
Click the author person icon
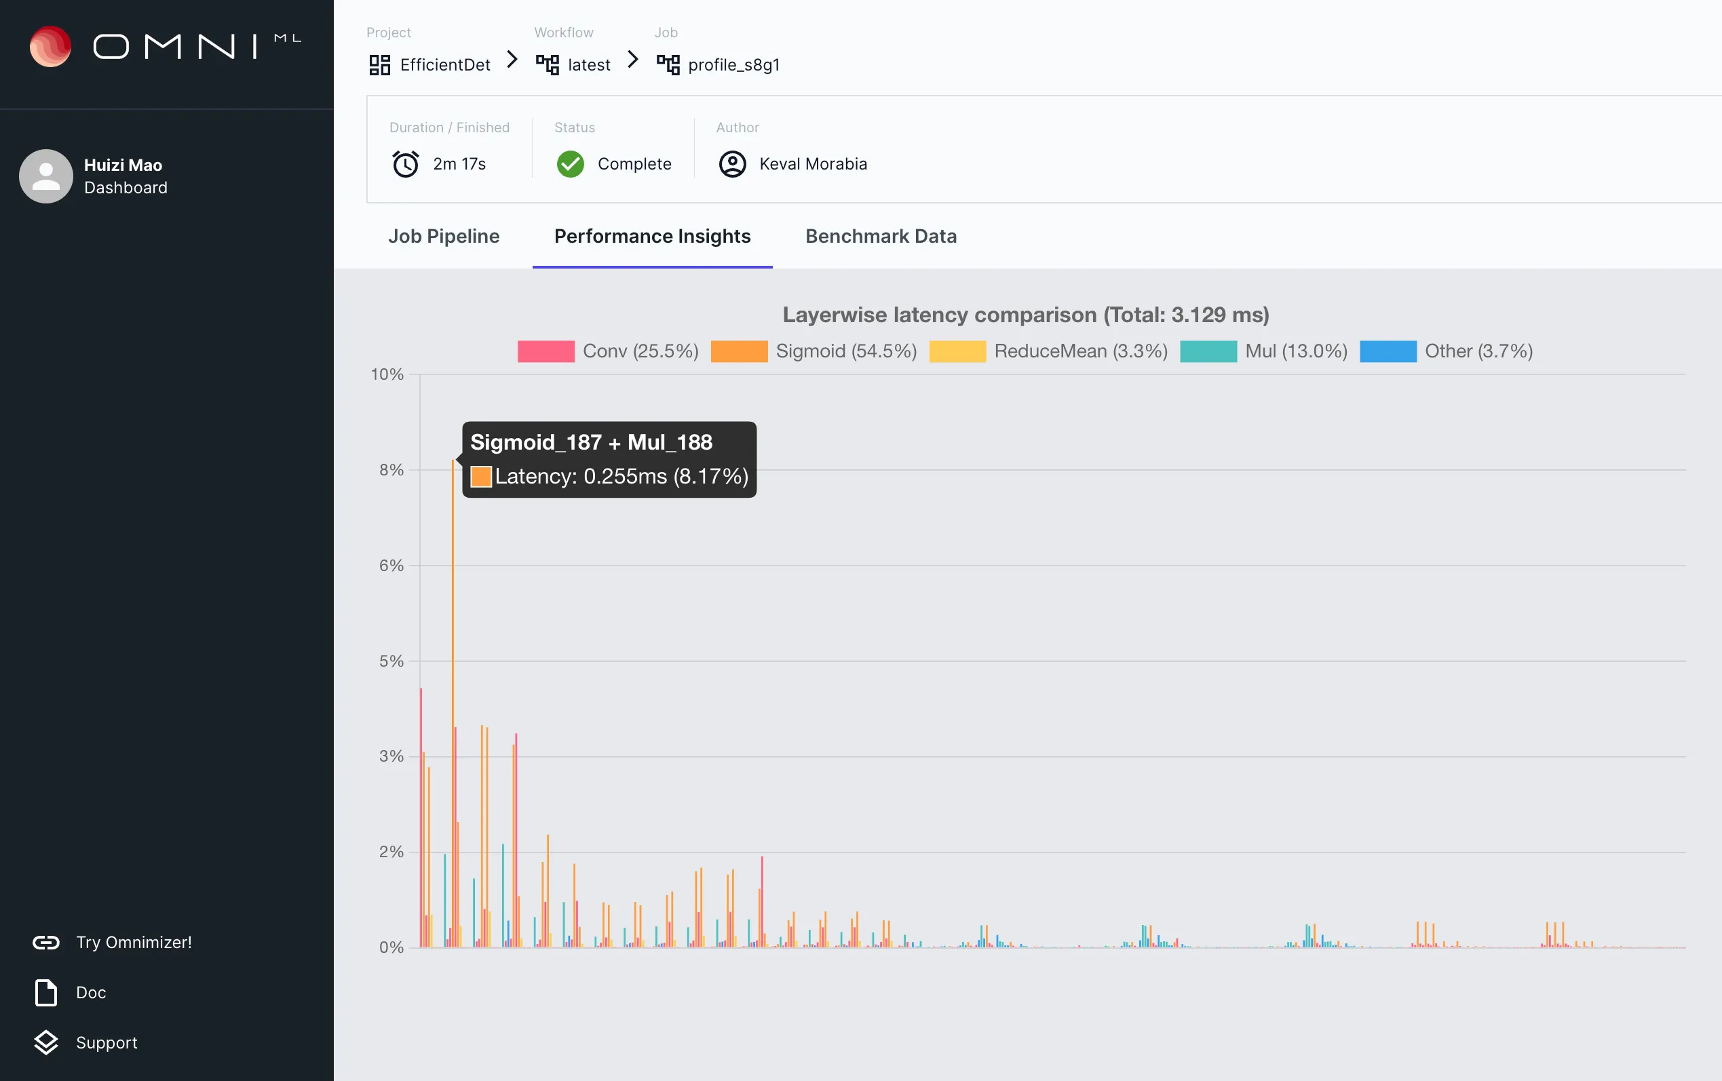[732, 163]
